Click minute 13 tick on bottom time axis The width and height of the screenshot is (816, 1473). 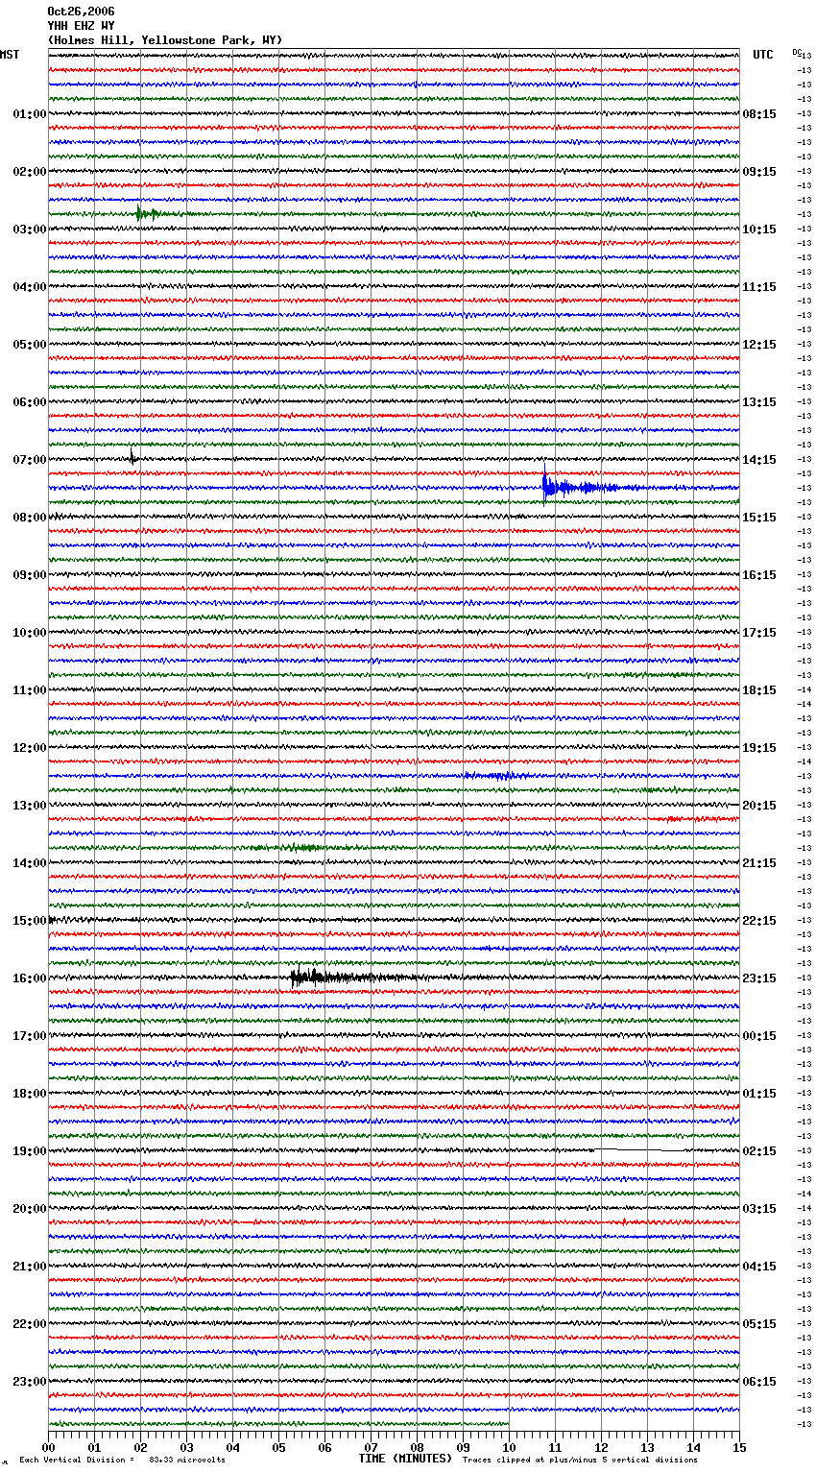pyautogui.click(x=647, y=1447)
